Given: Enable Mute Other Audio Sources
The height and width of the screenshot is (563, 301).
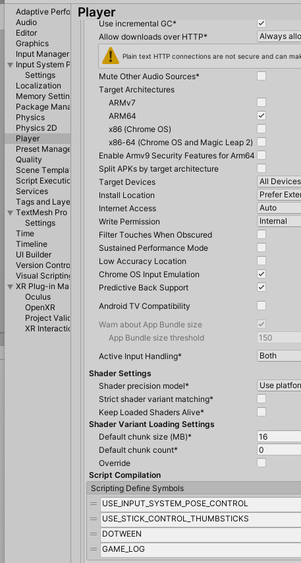Looking at the screenshot, I should [x=261, y=76].
